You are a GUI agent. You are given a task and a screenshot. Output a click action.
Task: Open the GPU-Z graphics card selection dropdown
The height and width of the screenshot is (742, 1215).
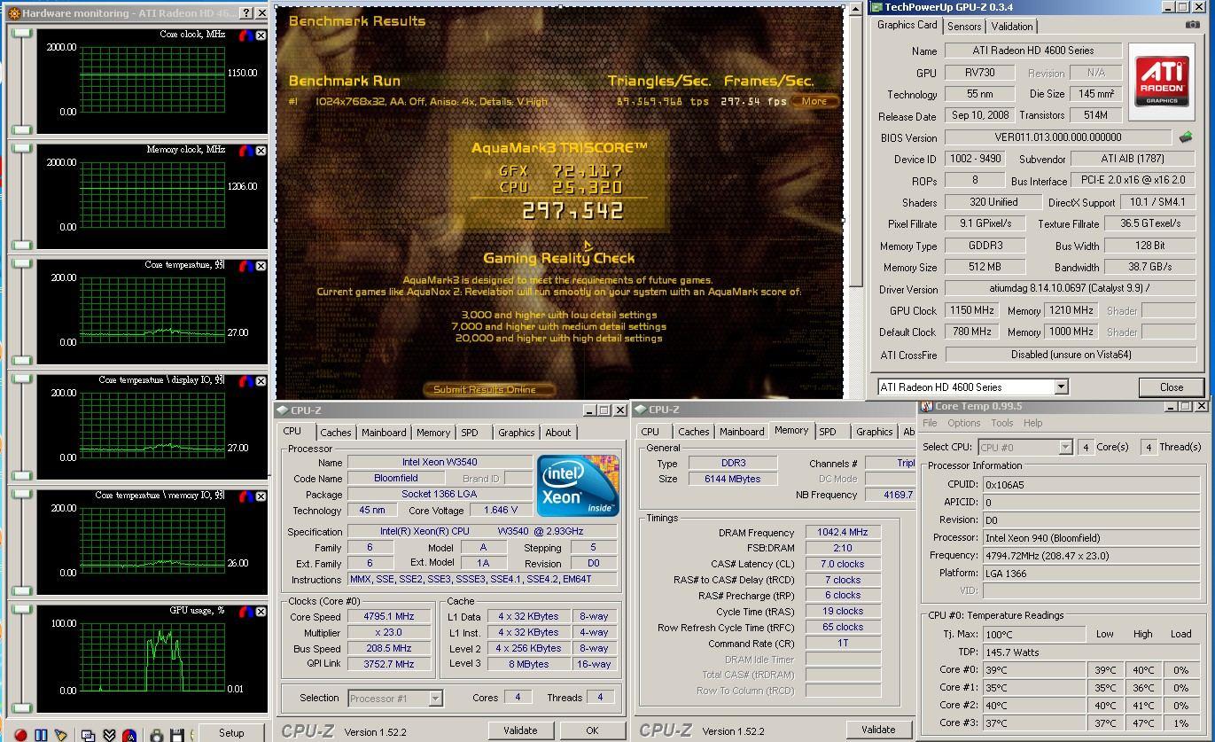(1061, 387)
